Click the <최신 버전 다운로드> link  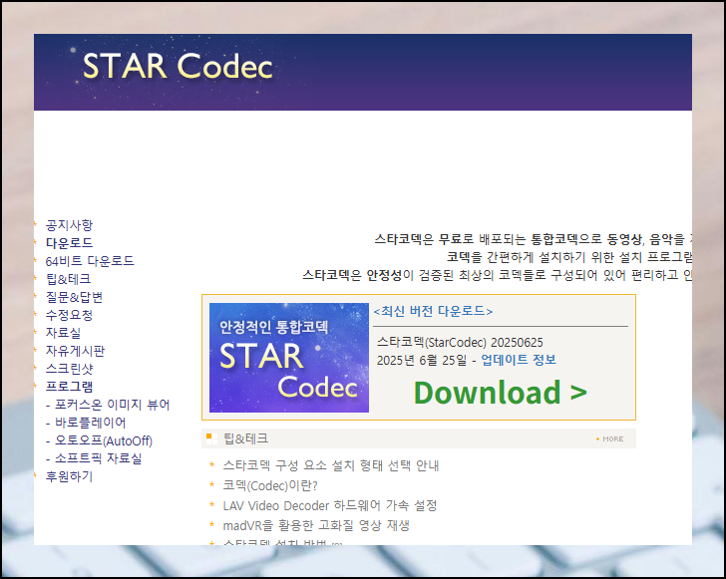click(x=433, y=311)
